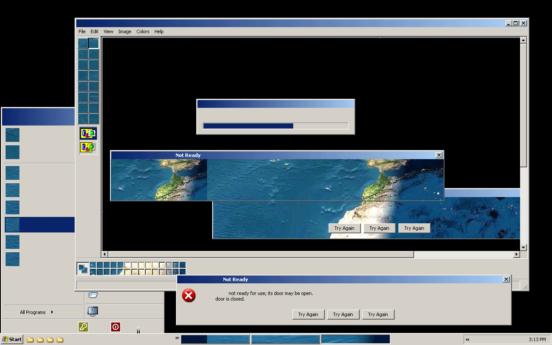Click the red power Turn Off icon

tap(115, 327)
